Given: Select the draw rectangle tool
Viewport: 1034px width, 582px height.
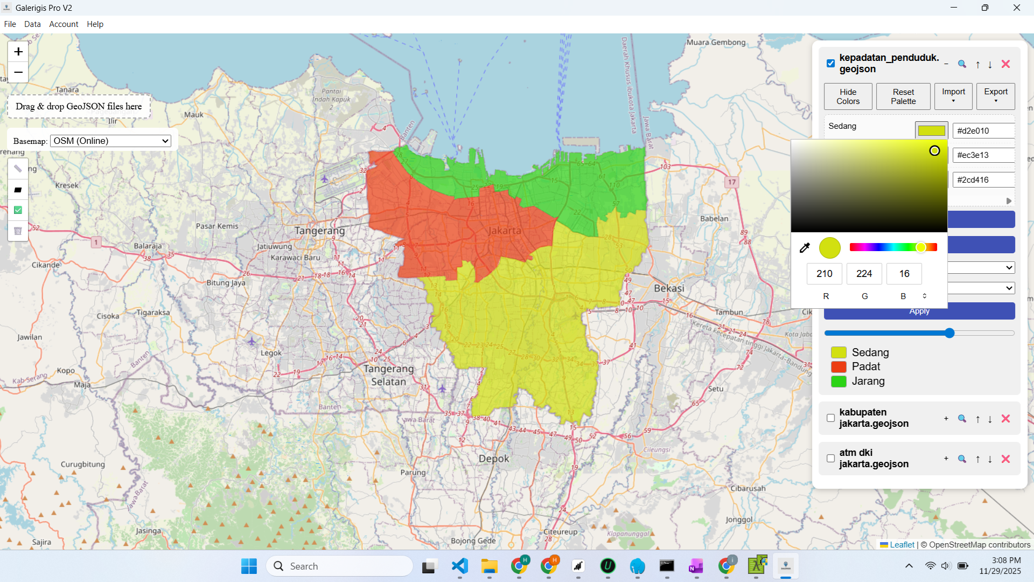Looking at the screenshot, I should pyautogui.click(x=18, y=190).
